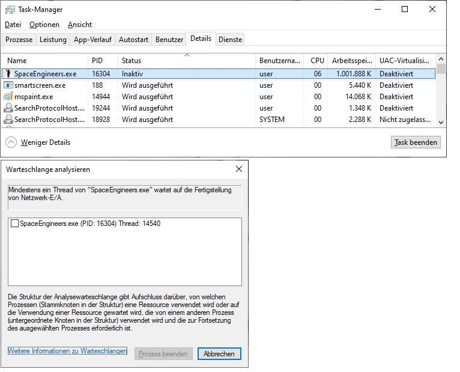460x372 pixels.
Task: Click the process list scrollbar thumb
Action: (441, 69)
